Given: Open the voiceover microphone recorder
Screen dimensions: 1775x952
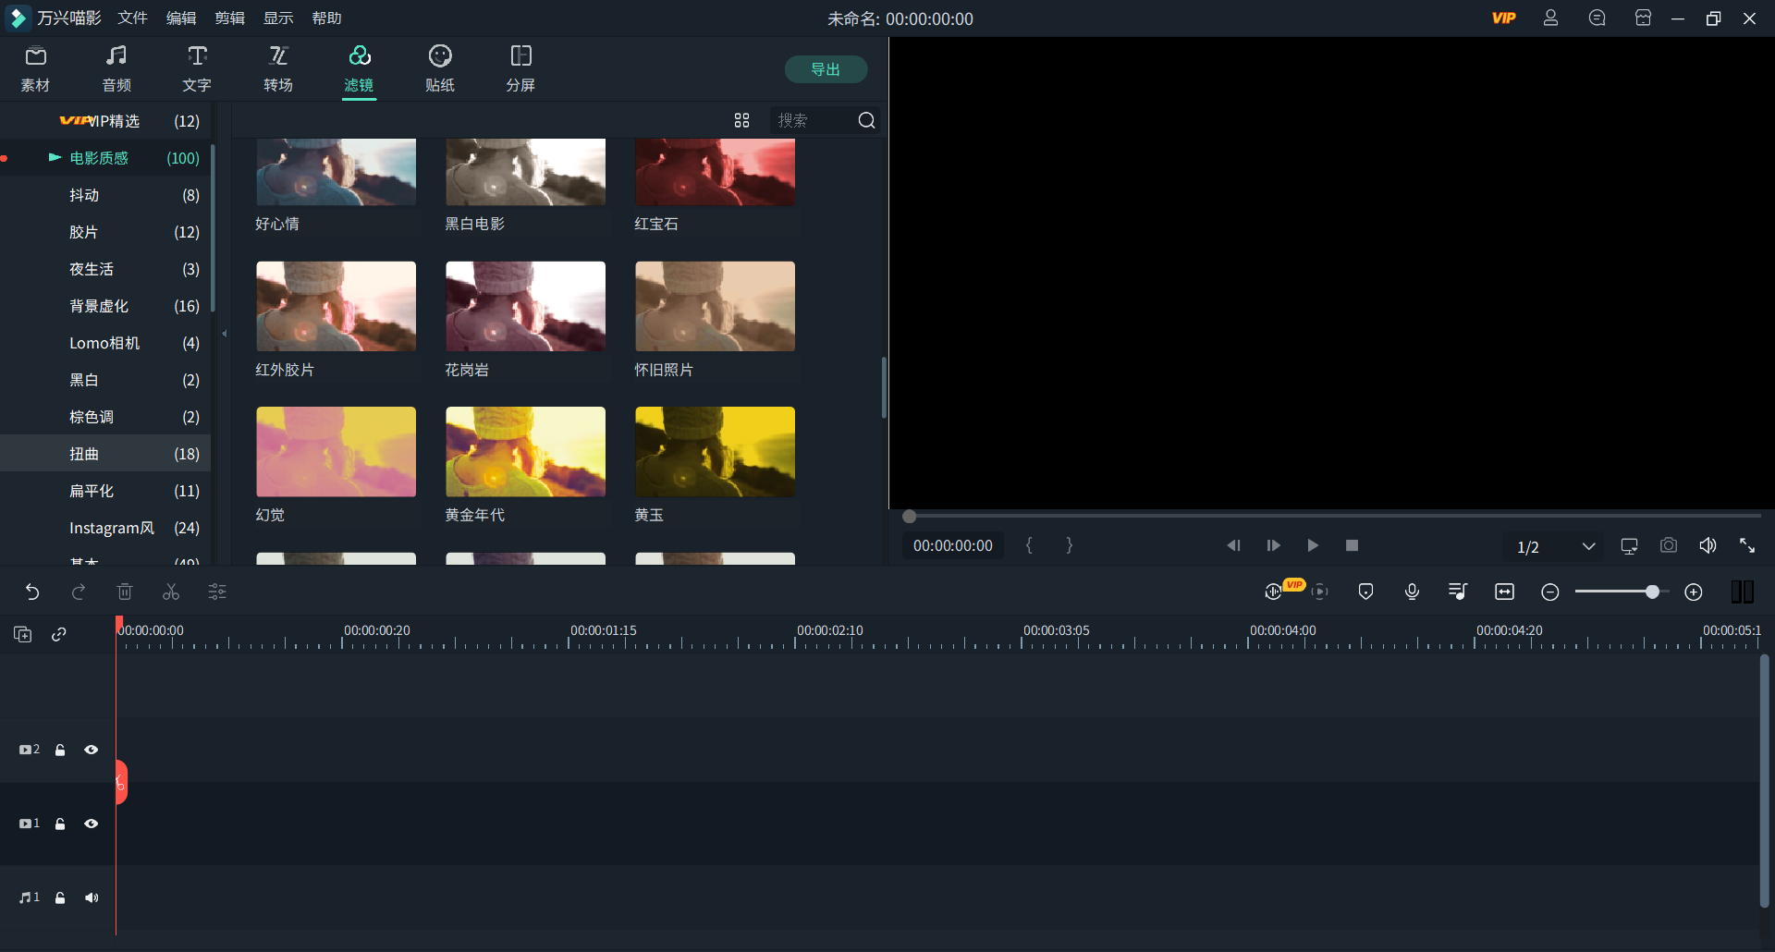Looking at the screenshot, I should [1412, 592].
